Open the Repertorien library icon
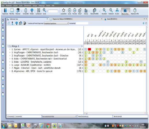The height and width of the screenshot is (129, 149). tap(5, 10)
